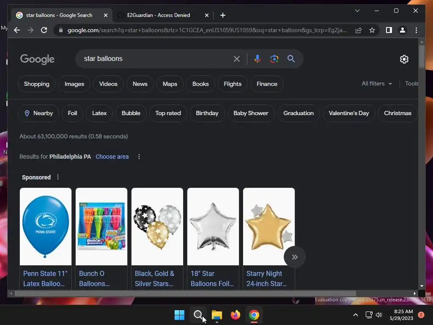Click the horizontal scrollbar thumb
The height and width of the screenshot is (325, 433).
pos(185,294)
